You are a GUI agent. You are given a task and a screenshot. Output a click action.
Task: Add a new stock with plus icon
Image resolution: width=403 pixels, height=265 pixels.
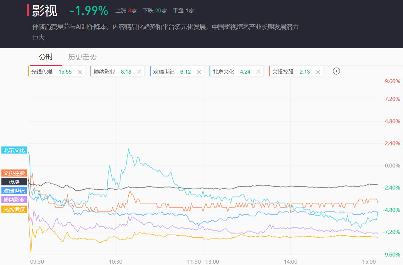[x=336, y=71]
